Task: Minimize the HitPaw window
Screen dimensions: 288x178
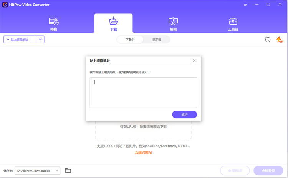Action: [257, 4]
